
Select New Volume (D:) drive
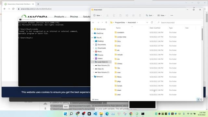point(103,65)
